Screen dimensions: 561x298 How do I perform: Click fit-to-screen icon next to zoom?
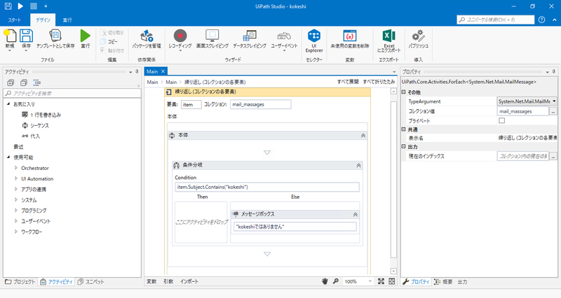coord(381,281)
